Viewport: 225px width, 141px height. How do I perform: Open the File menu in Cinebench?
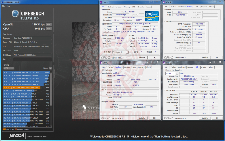coord(3,6)
